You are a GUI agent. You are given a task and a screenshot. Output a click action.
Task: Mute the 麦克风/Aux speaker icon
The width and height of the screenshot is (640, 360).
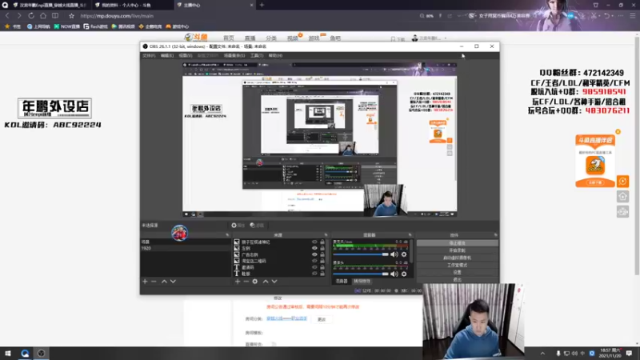click(394, 254)
